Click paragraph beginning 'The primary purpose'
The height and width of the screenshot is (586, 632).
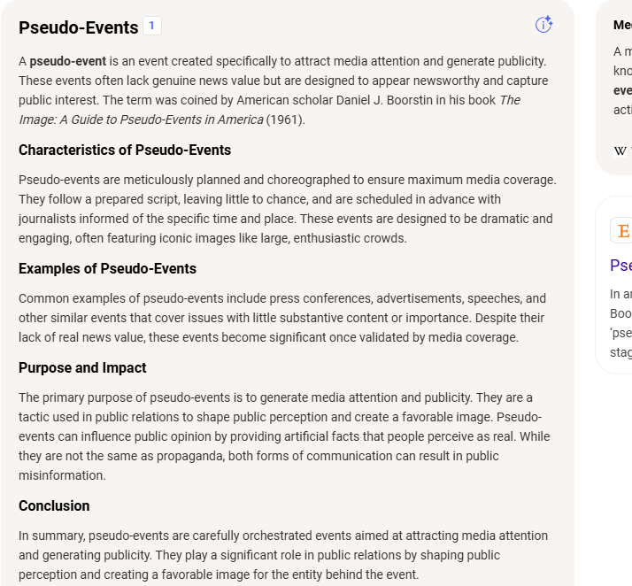(x=284, y=436)
